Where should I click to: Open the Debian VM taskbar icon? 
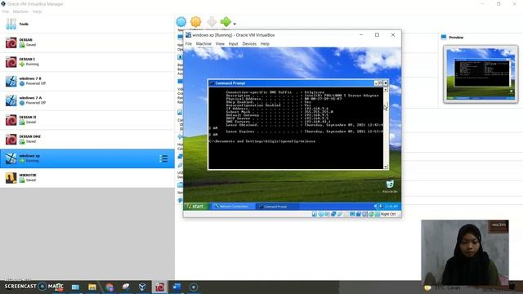(160, 287)
